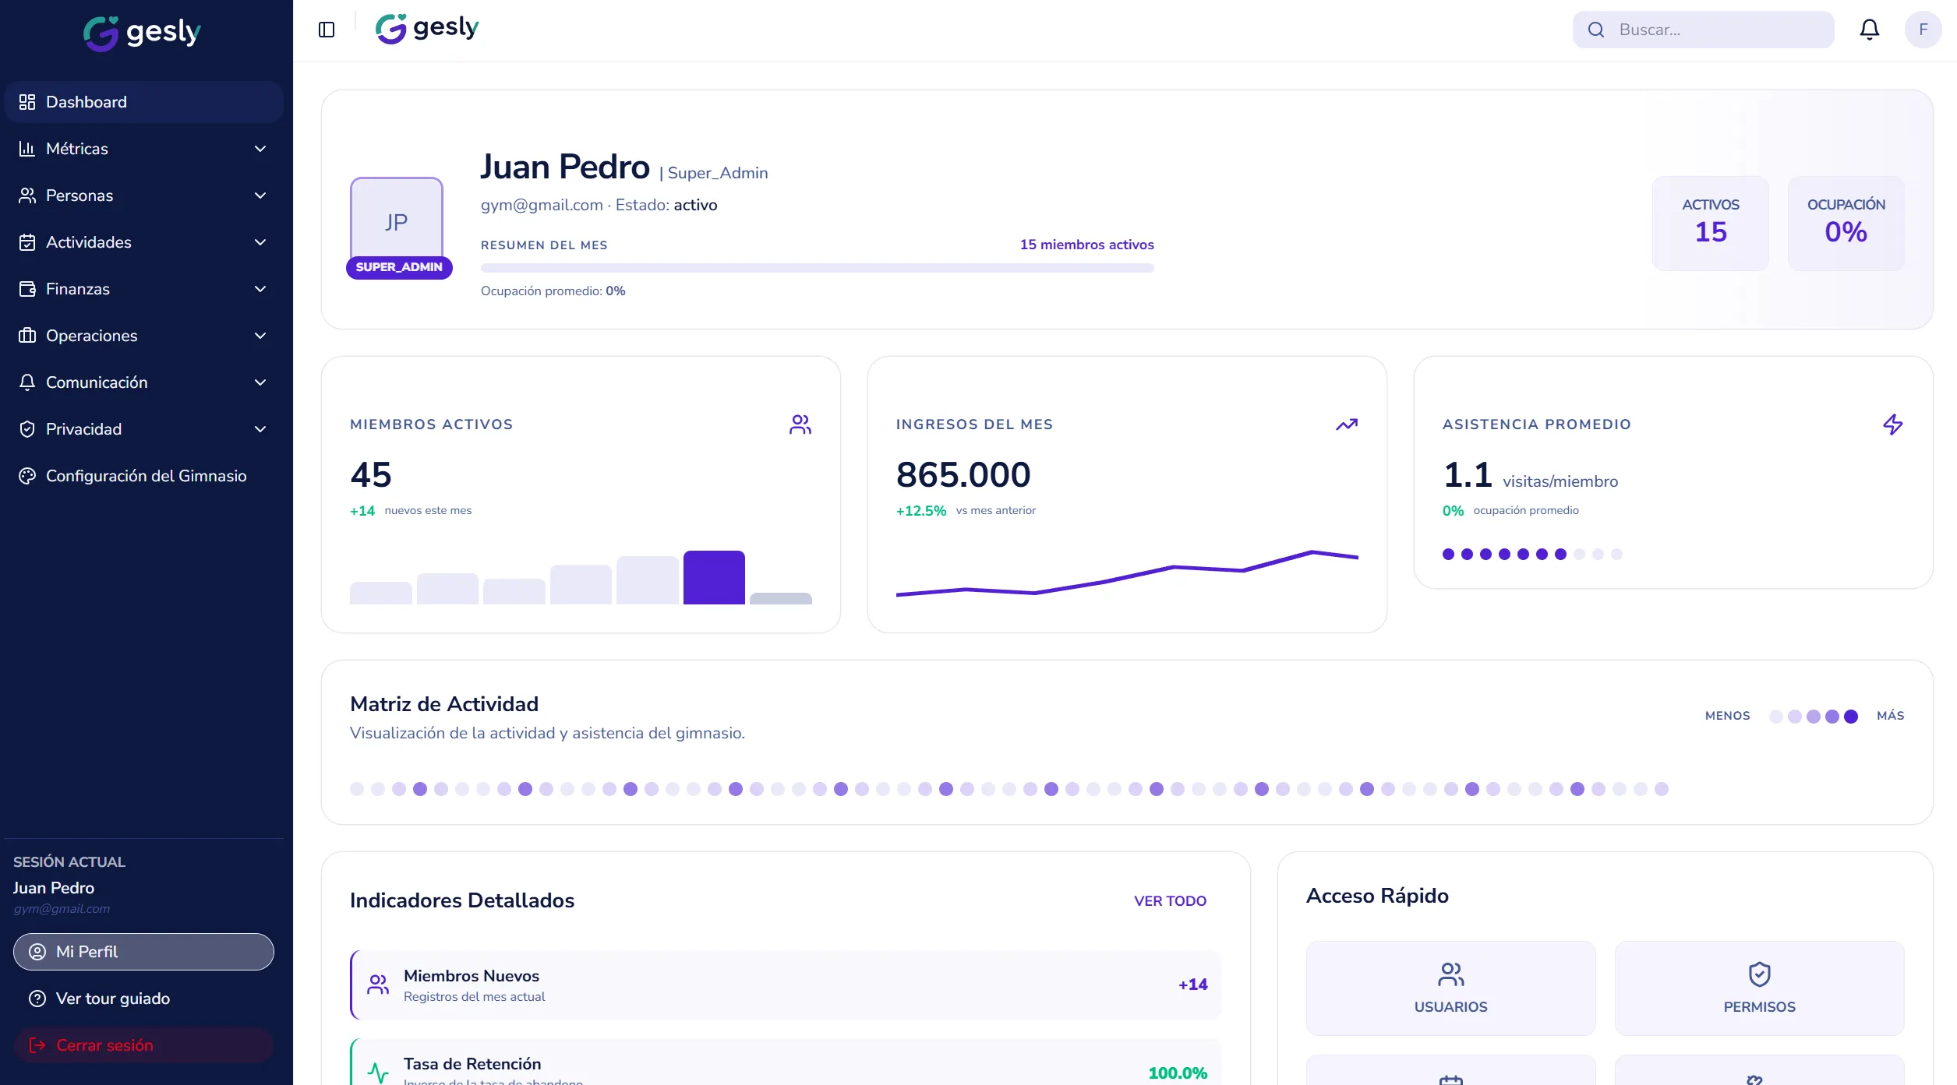Click the darkest legend dot next to MÁS
Image resolution: width=1957 pixels, height=1085 pixels.
click(1851, 717)
